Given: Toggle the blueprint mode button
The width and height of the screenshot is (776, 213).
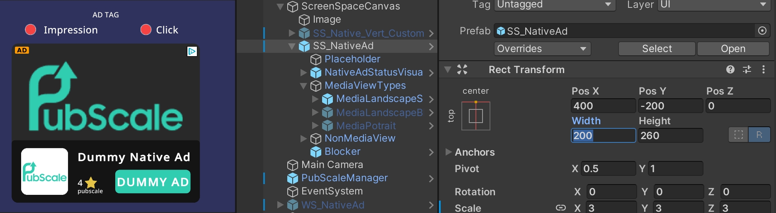Looking at the screenshot, I should point(738,135).
